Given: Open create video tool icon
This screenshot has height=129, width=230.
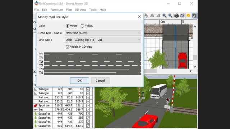Looking at the screenshot, I should [182, 15].
